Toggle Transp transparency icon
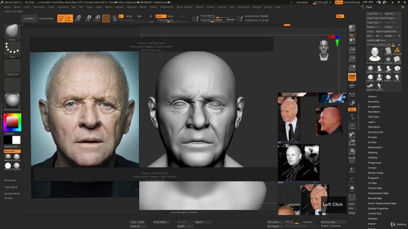408x229 pixels. (x=352, y=170)
